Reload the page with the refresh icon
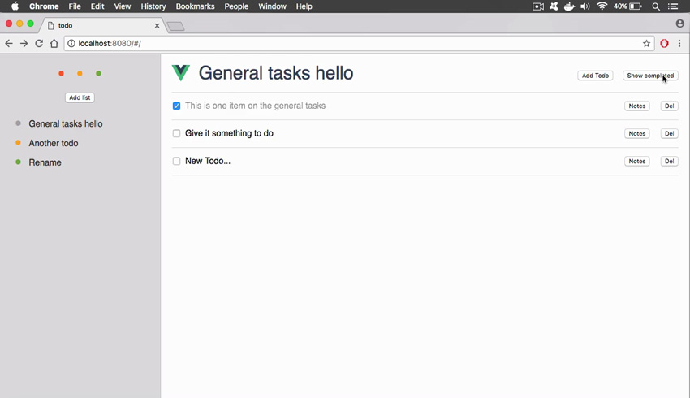Image resolution: width=690 pixels, height=398 pixels. pyautogui.click(x=39, y=43)
